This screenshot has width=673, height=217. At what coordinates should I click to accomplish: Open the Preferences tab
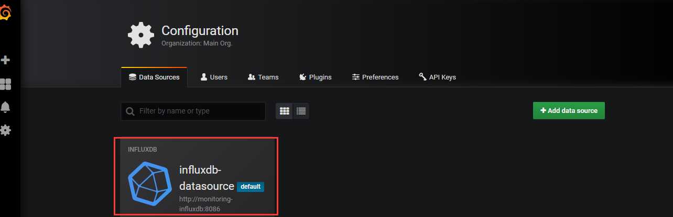tap(375, 77)
